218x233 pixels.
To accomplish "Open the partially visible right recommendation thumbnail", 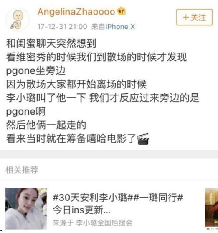I will pos(211,208).
